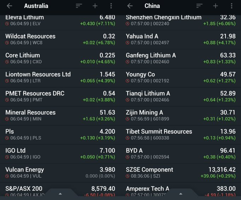Open Core Lithium quote
The image size is (241, 200).
pyautogui.click(x=60, y=58)
